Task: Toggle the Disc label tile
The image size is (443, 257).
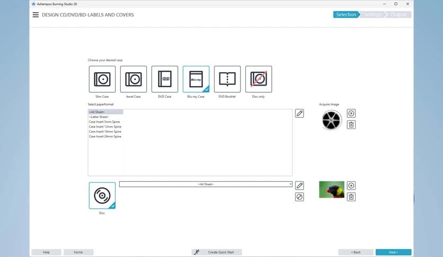Action: (x=102, y=195)
